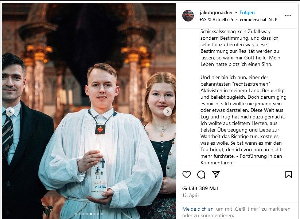The width and height of the screenshot is (300, 219).
Task: Click the highlighted active carousel dot
Action: [91, 214]
